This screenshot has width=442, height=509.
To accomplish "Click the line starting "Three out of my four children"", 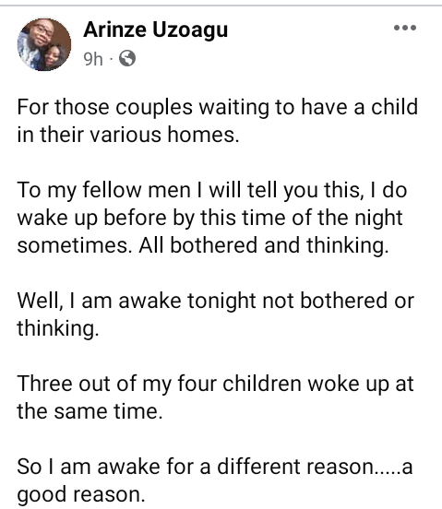I will [215, 384].
